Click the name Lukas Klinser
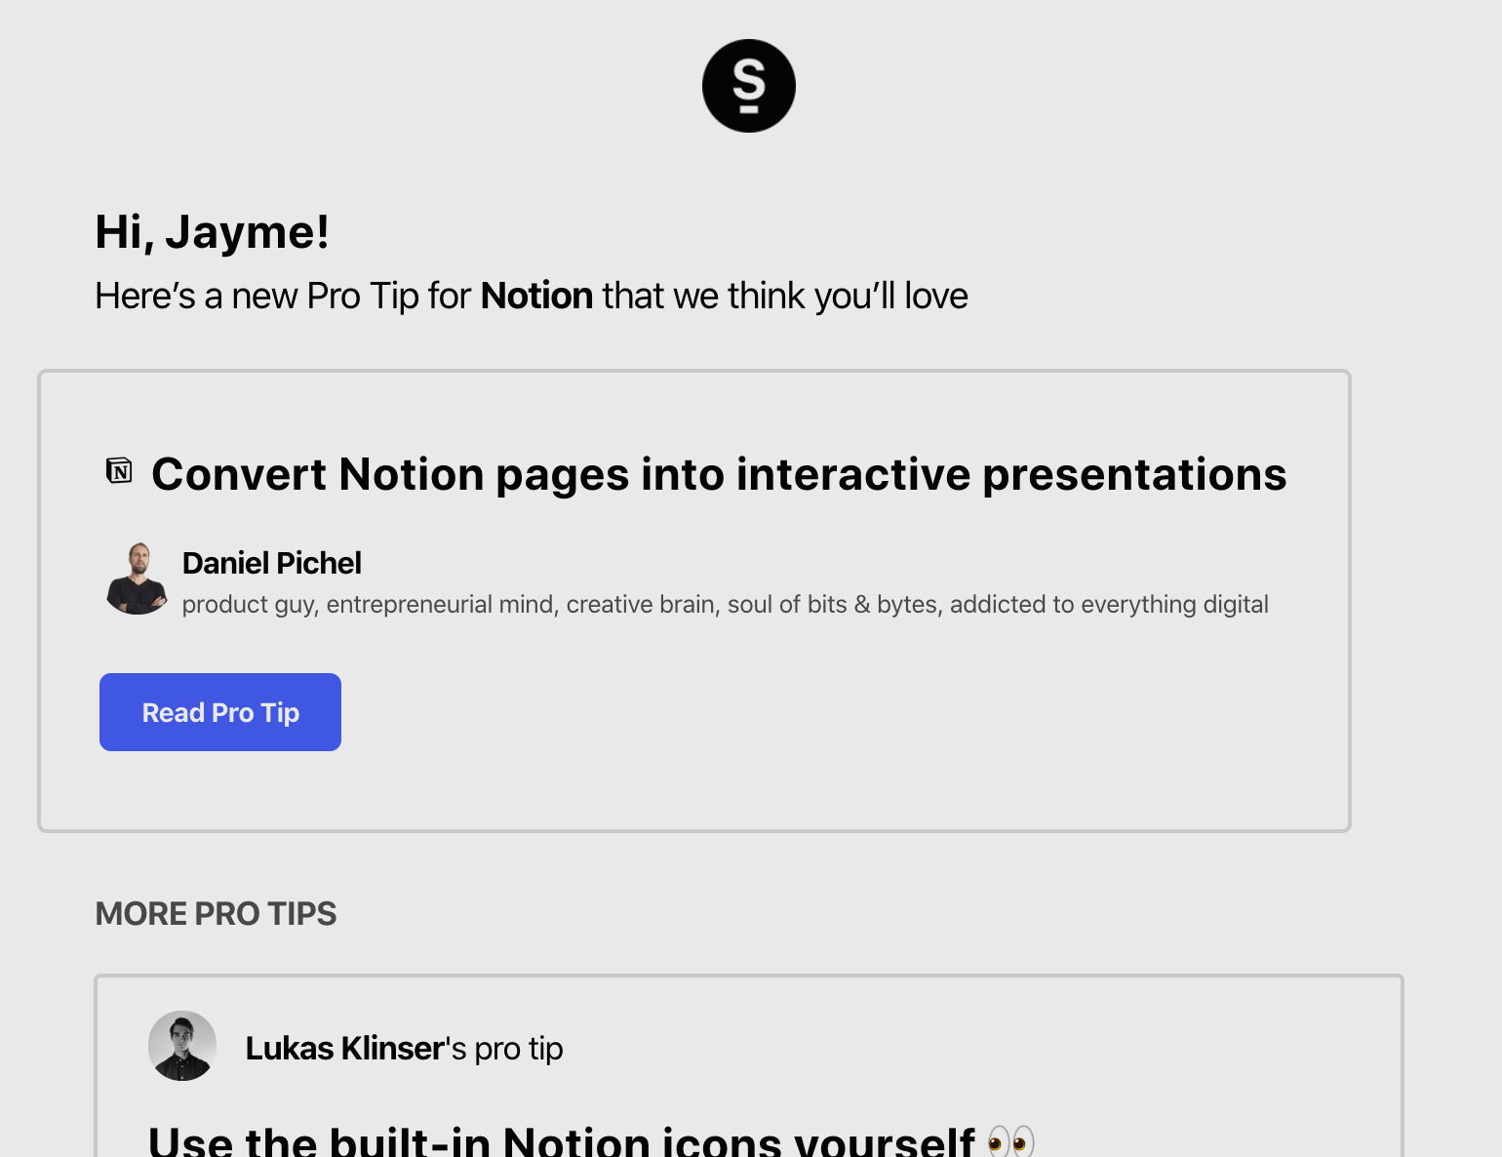This screenshot has width=1502, height=1157. tap(345, 1048)
